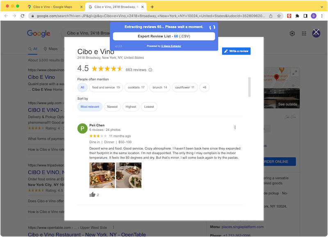Viewport: 328px width, 237px height.
Task: Open Peii Chen review options menu
Action: (x=235, y=128)
